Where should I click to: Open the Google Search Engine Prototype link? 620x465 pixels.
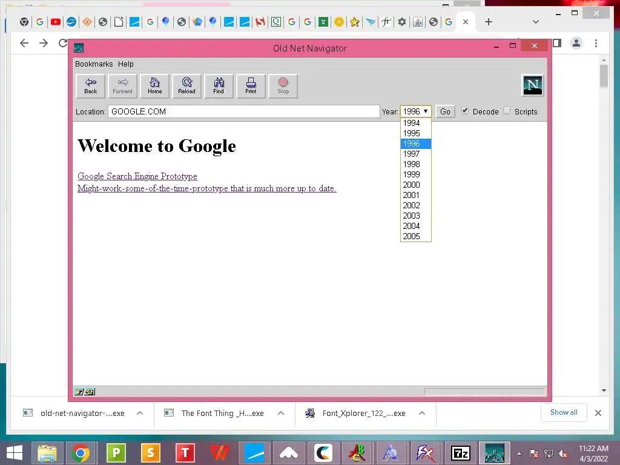(137, 176)
